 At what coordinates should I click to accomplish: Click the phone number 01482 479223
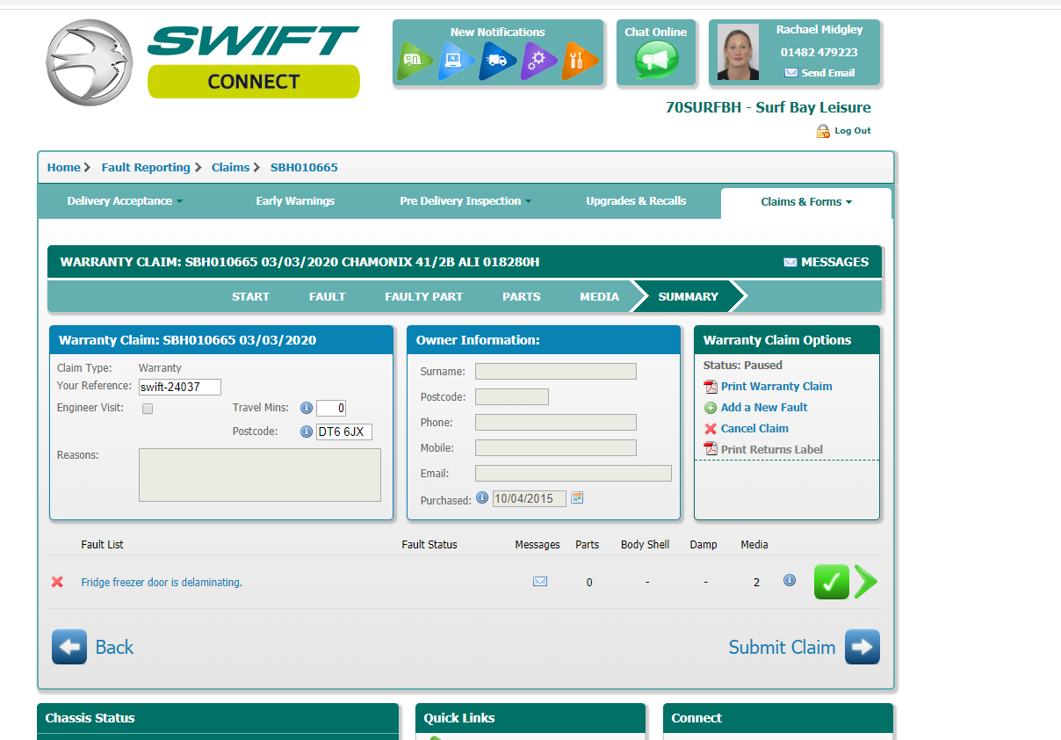click(819, 52)
